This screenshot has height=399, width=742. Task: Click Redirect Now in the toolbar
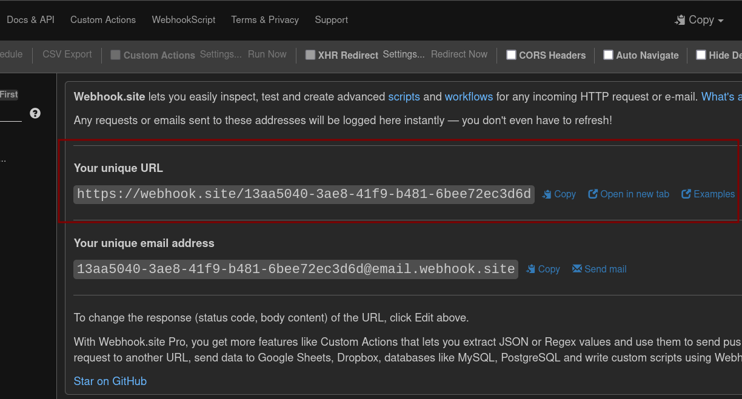pyautogui.click(x=459, y=54)
